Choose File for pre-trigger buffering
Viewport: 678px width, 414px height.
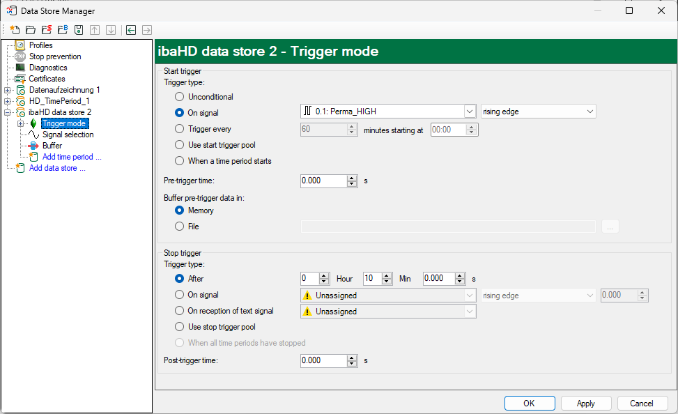(180, 227)
